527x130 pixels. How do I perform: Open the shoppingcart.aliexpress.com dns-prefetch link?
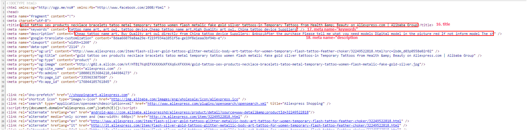click(x=98, y=95)
